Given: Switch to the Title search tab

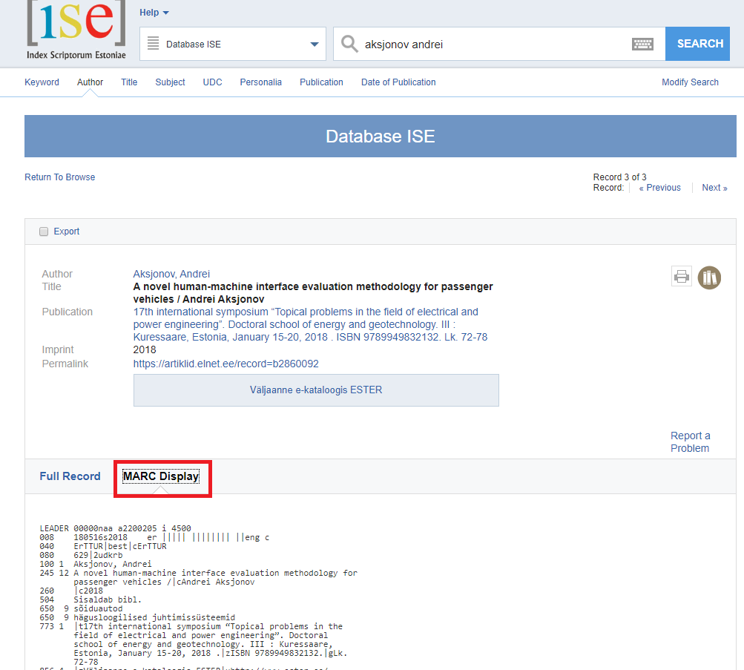Looking at the screenshot, I should click(x=129, y=82).
